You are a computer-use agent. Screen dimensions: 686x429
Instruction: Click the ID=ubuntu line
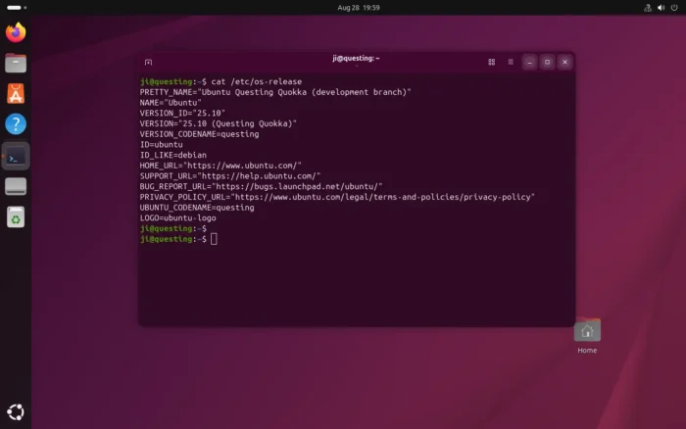pyautogui.click(x=161, y=145)
